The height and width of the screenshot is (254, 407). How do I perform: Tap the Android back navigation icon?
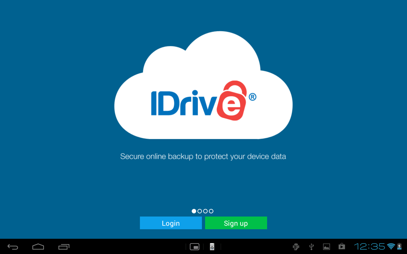click(x=13, y=247)
